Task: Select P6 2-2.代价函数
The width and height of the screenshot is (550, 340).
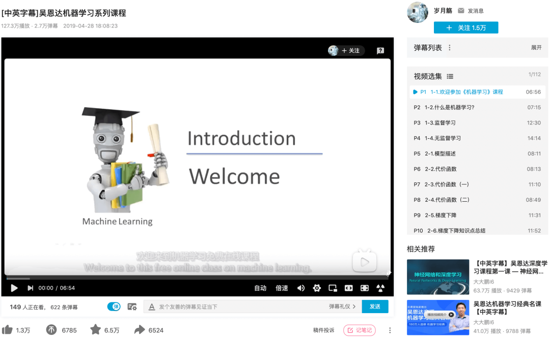Action: point(477,169)
